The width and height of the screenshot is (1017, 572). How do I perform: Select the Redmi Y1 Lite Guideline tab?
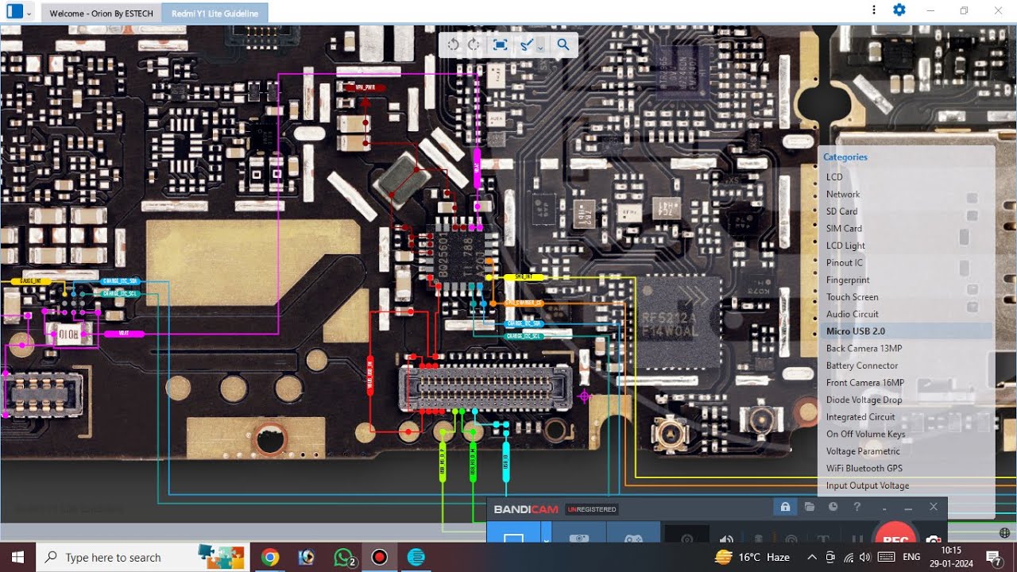[x=215, y=14]
